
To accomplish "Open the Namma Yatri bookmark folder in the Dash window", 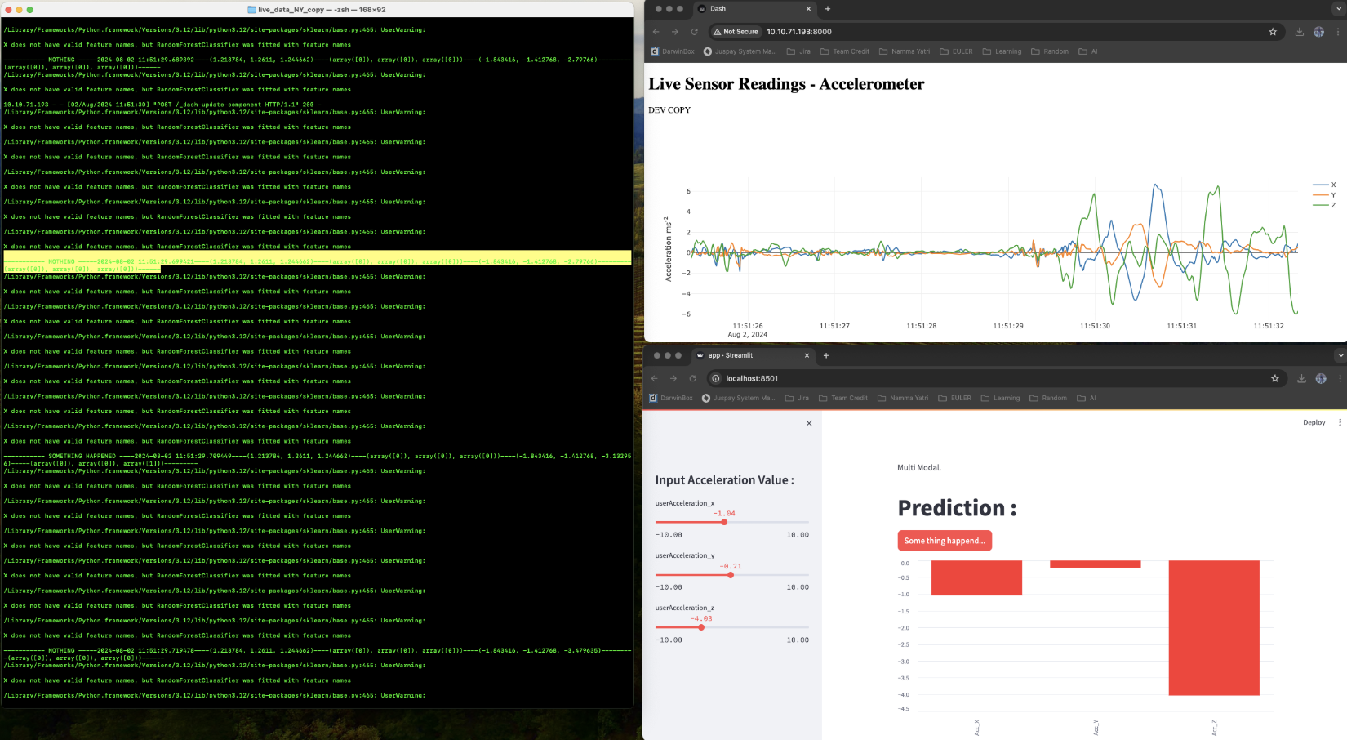I will coord(905,51).
